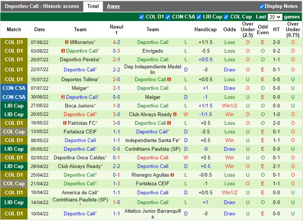This screenshot has height=221, width=303.
Task: Switch to the Away tab
Action: 113,6
